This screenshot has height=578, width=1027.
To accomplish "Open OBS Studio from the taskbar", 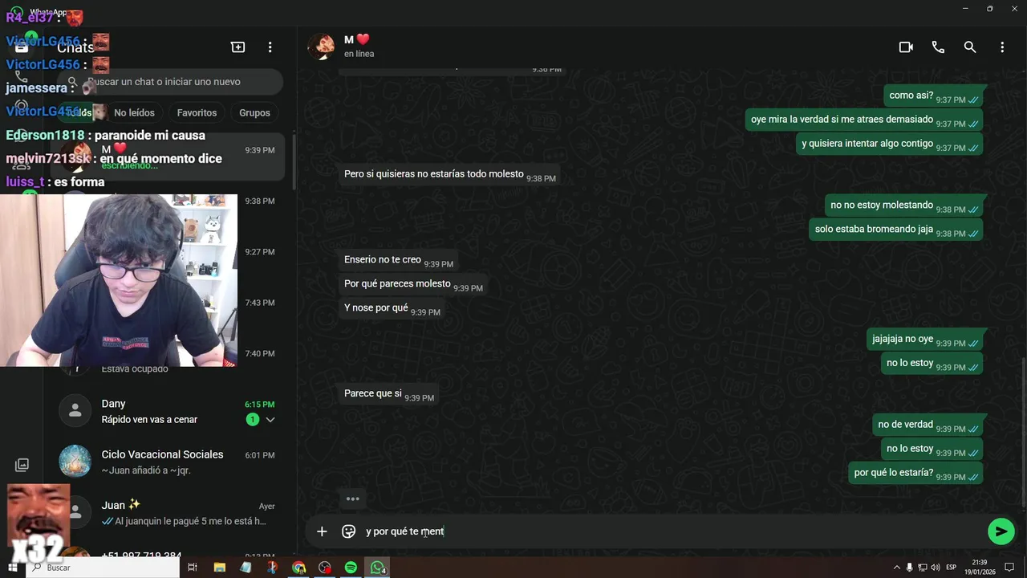I will point(325,568).
